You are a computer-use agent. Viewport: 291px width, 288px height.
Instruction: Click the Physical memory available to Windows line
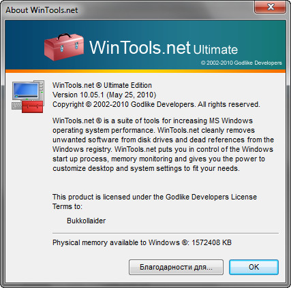point(142,242)
